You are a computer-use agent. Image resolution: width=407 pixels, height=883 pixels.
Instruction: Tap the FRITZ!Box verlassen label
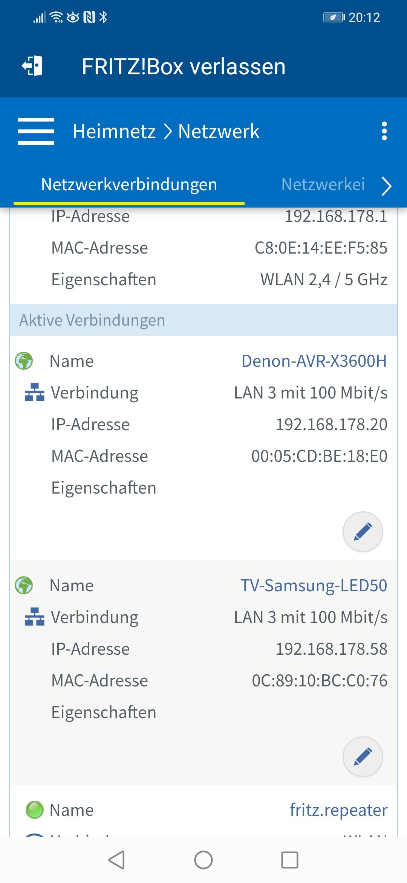coord(184,67)
